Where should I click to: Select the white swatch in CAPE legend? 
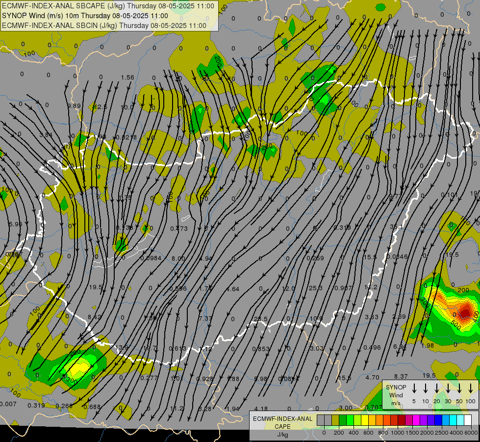click(468, 420)
